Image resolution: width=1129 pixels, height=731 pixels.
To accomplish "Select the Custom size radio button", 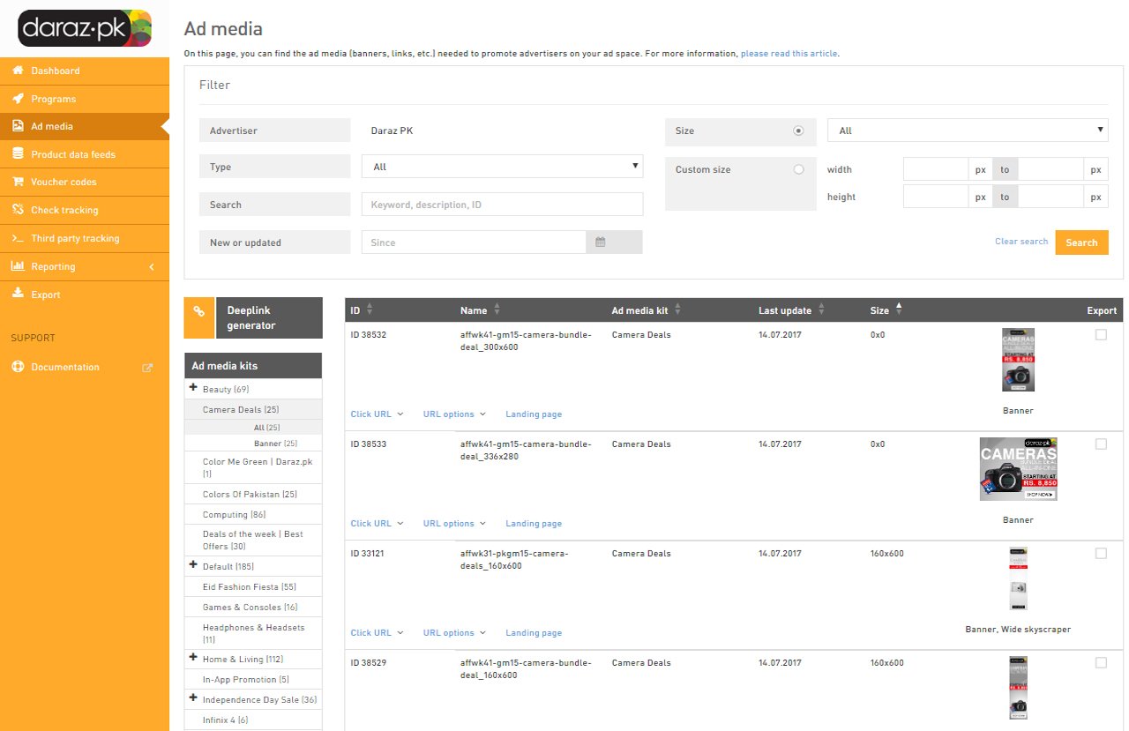I will coord(798,169).
